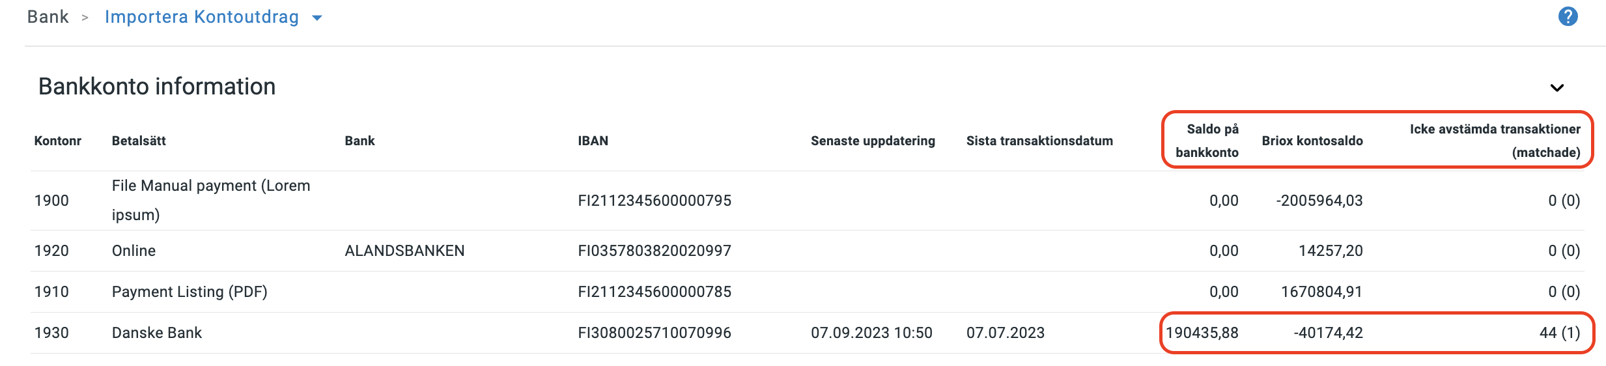Click the Bankkonto information heading
This screenshot has width=1606, height=366.
pos(157,87)
